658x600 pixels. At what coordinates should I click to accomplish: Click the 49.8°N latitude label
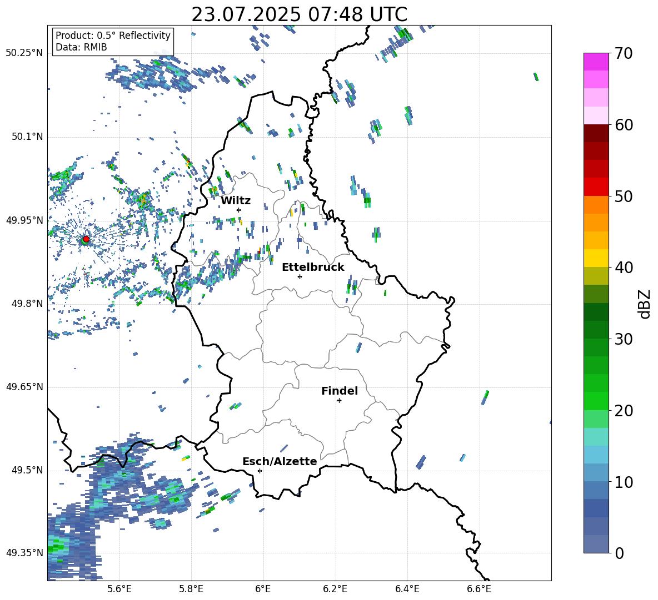point(27,304)
